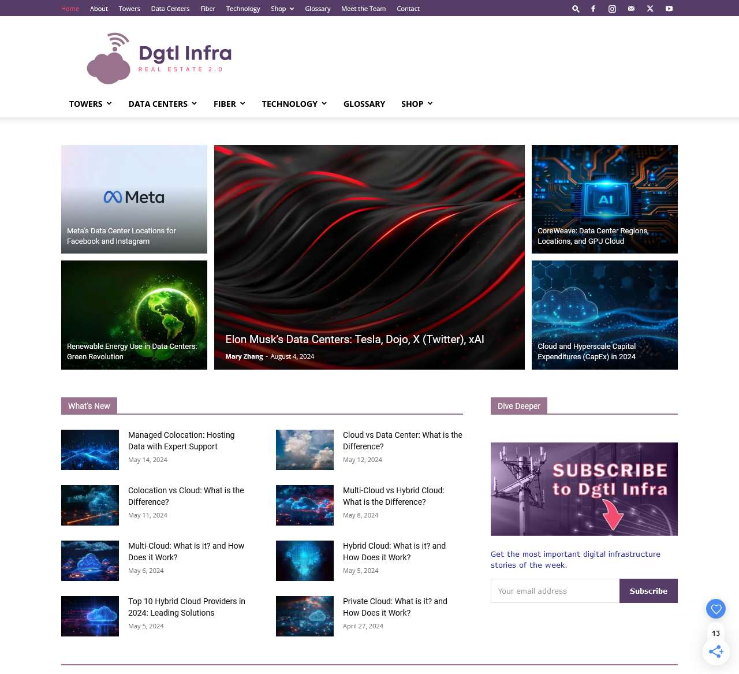Open the Meet the Team menu entry
This screenshot has width=739, height=674.
coord(363,8)
